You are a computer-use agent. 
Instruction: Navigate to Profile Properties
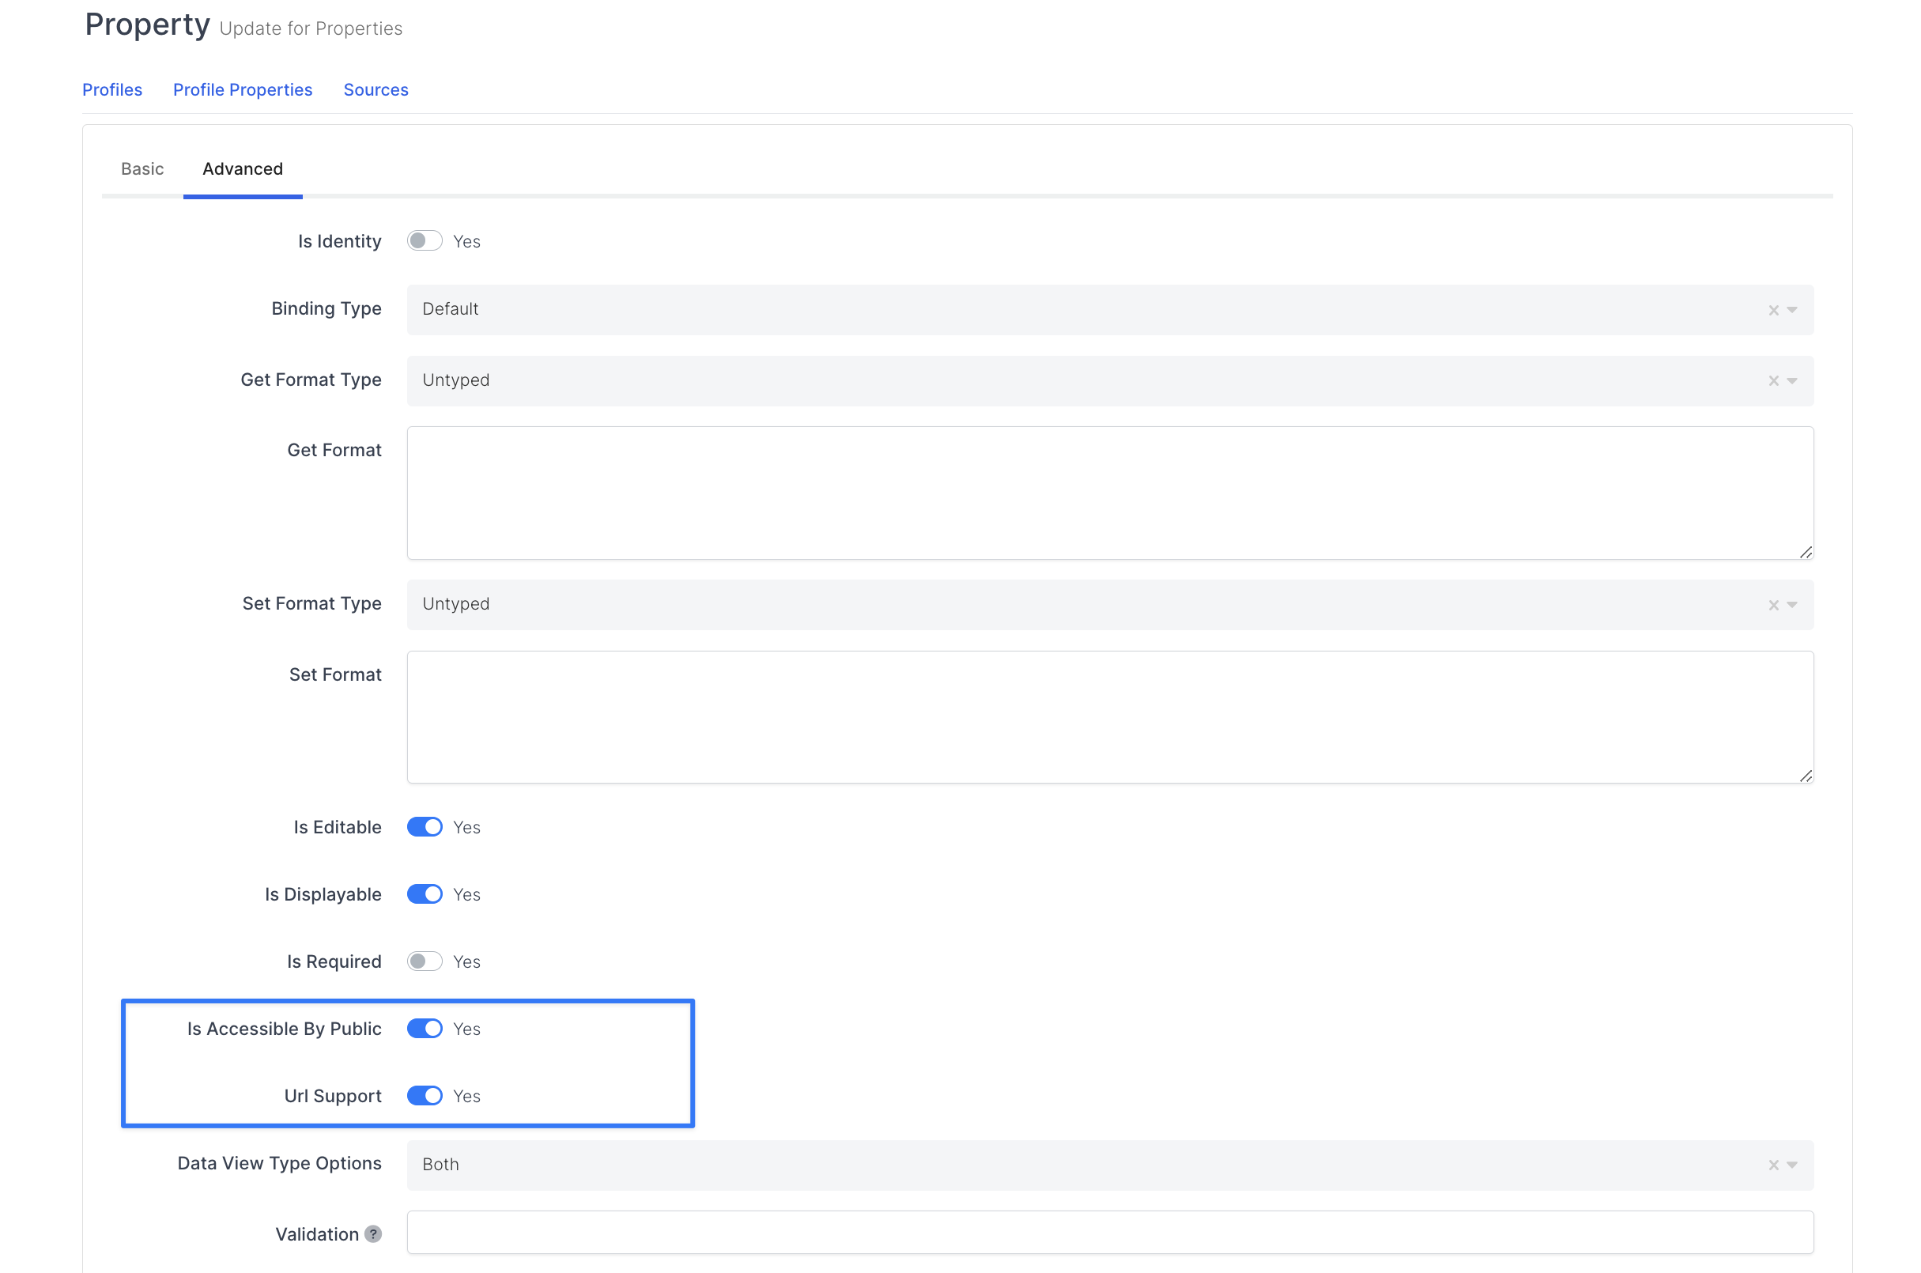[x=243, y=89]
